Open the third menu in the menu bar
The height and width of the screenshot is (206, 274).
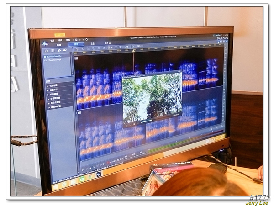[68, 40]
